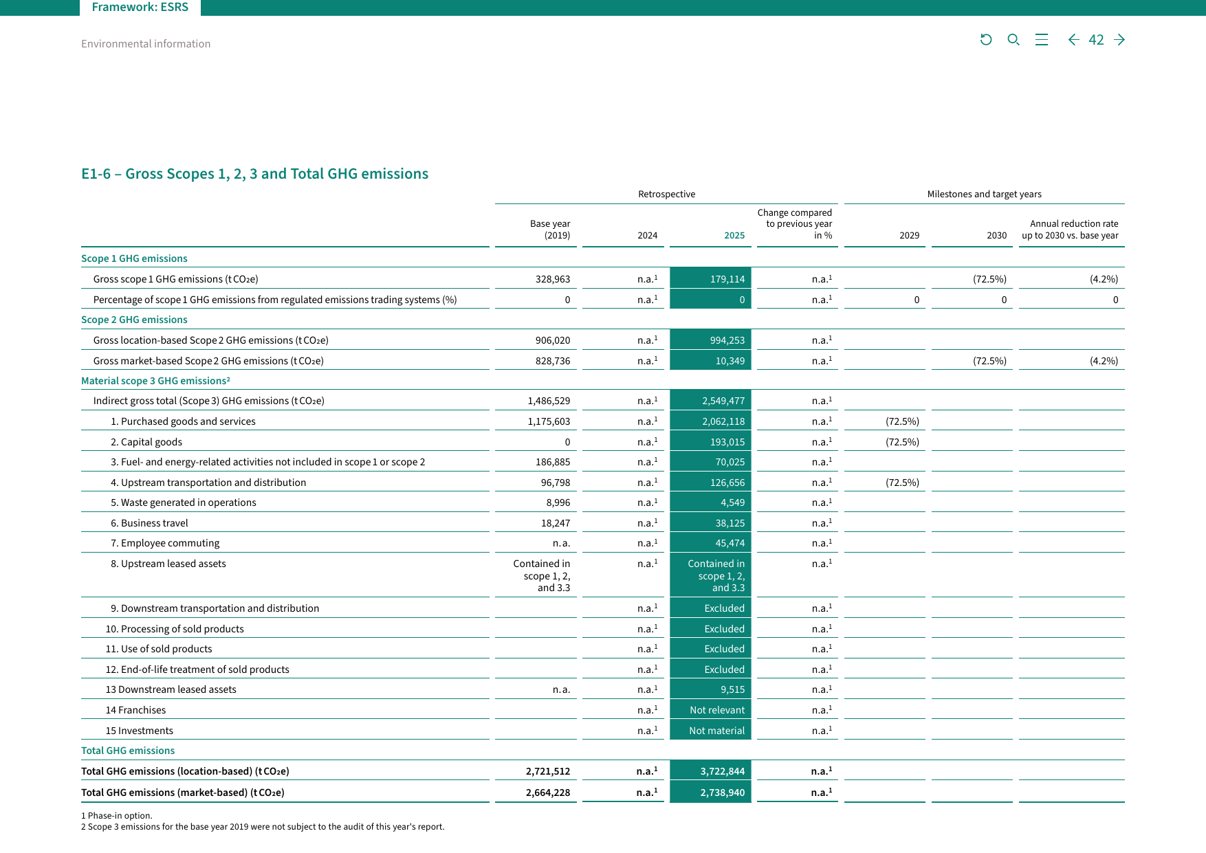Click the 2,062,118 purchased goods value

coord(710,421)
